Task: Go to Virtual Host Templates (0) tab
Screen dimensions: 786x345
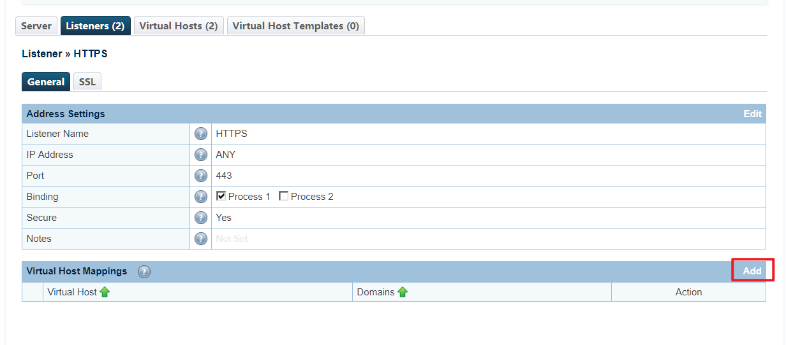Action: point(295,26)
